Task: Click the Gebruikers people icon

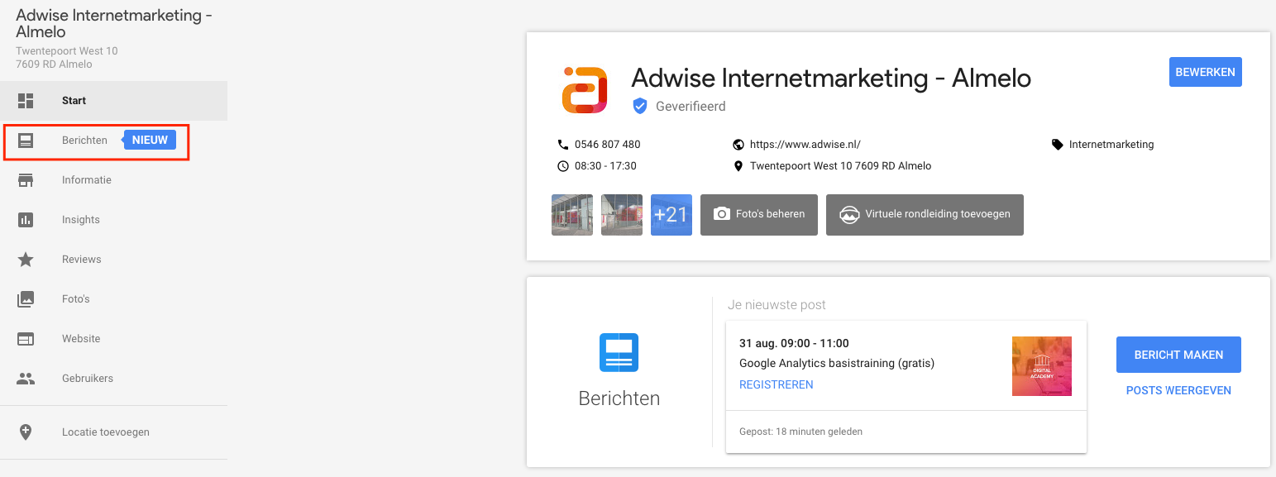Action: 26,379
